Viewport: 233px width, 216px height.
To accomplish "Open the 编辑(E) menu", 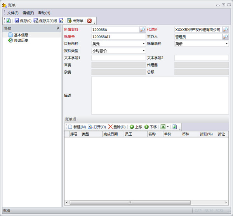I will click(28, 13).
